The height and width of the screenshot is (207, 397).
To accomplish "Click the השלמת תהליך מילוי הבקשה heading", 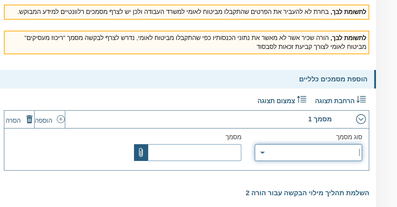I will 307,193.
